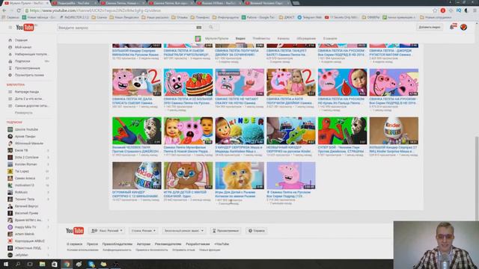This screenshot has width=479, height=269.
Task: Open the Kinder Surprise egg thumbnail on wood
Action: pyautogui.click(x=394, y=131)
